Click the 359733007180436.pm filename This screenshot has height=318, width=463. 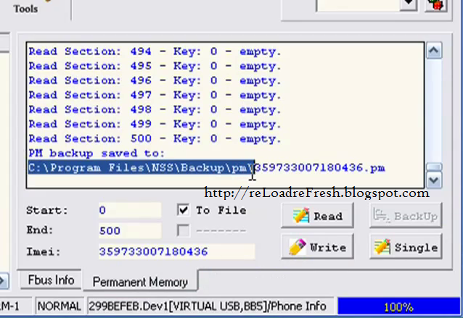[320, 168]
